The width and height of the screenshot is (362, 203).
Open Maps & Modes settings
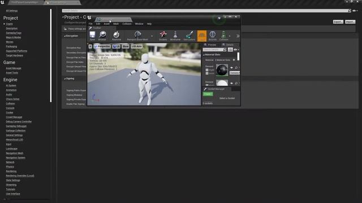(14, 37)
